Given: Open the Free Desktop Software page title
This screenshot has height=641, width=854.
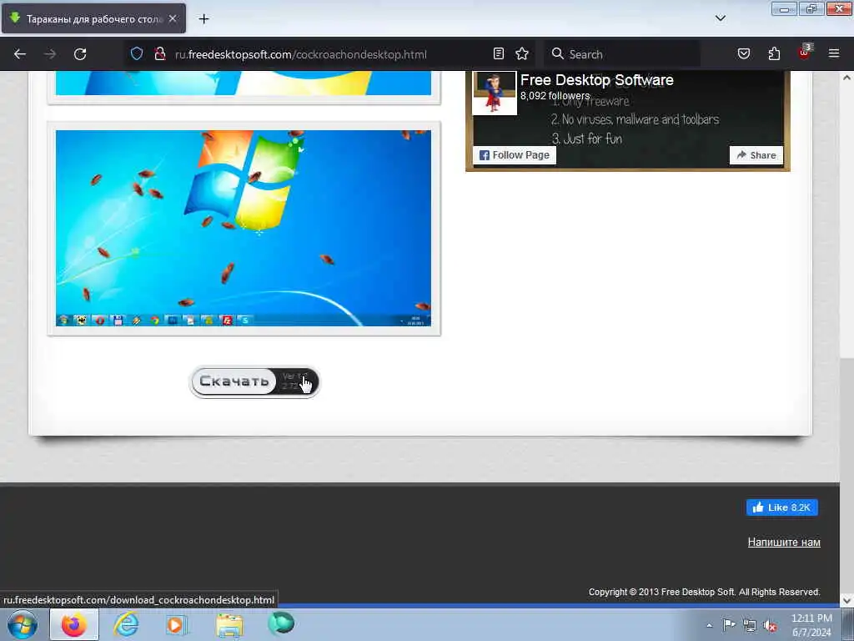Looking at the screenshot, I should tap(597, 80).
